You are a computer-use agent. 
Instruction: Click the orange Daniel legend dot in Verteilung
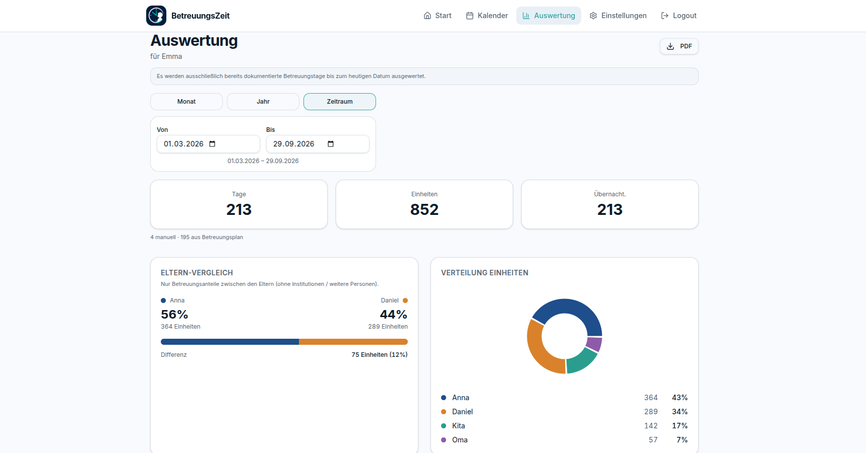tap(444, 412)
